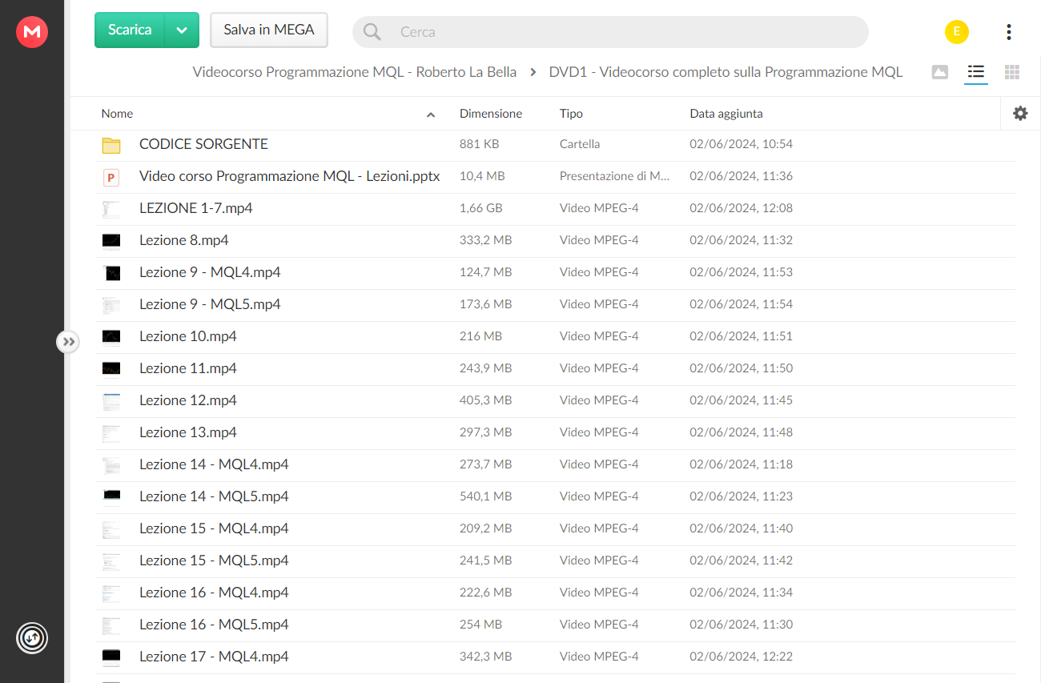Go to Videocorso Programmazione MQL breadcrumb
The image size is (1041, 683).
[355, 72]
